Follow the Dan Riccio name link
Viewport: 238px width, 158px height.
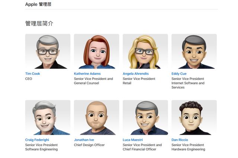click(180, 140)
